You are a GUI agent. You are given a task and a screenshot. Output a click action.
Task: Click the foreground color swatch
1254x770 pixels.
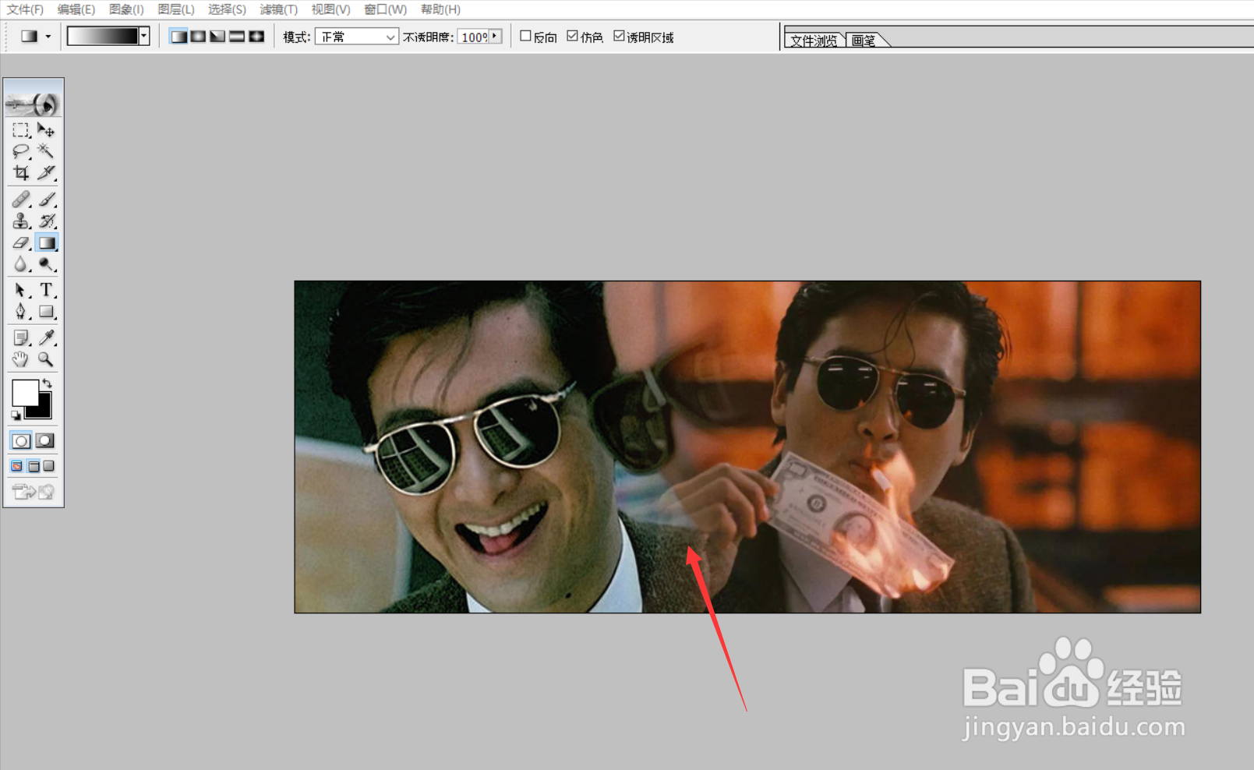[23, 392]
